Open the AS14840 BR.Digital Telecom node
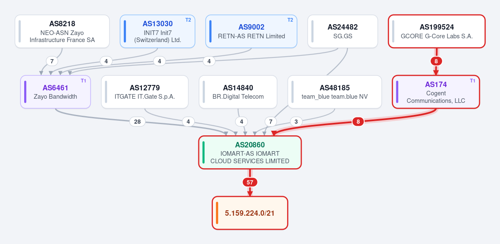Viewport: 500px width, 244px height. [x=238, y=92]
